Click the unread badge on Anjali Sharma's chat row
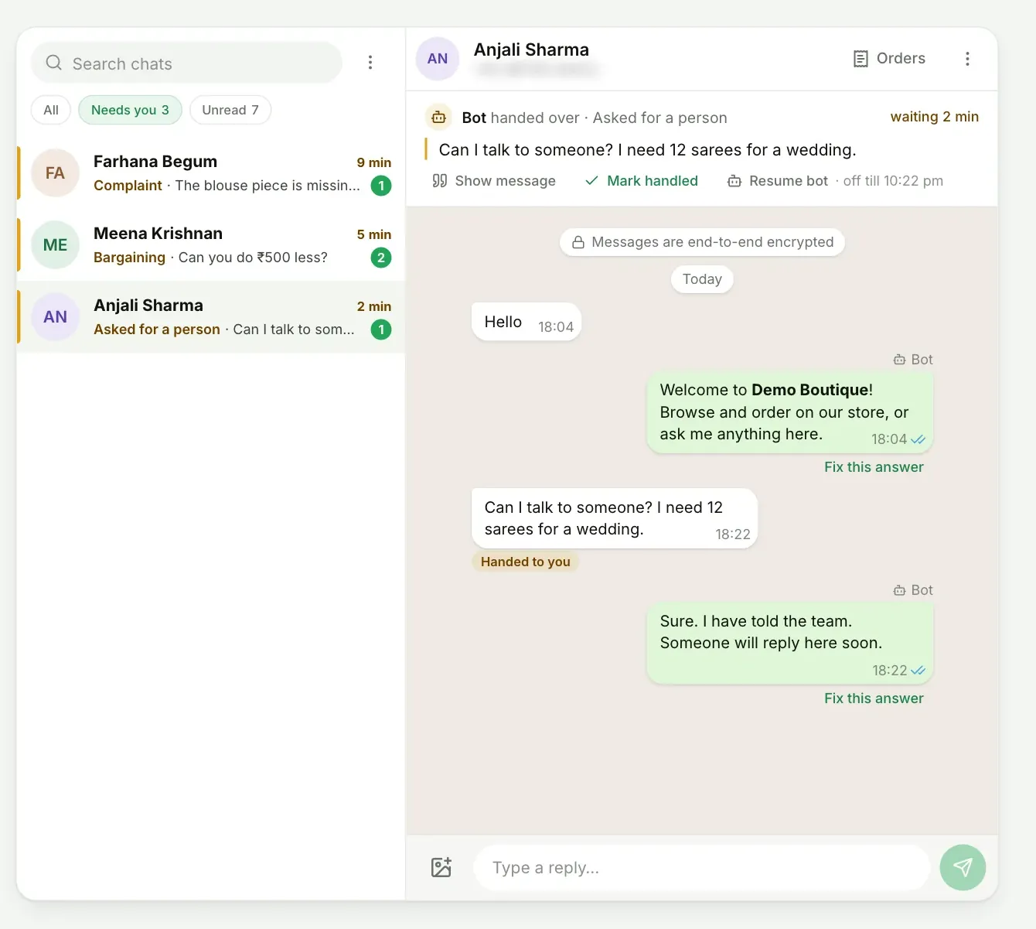Screen dimensions: 1036x929 [381, 330]
